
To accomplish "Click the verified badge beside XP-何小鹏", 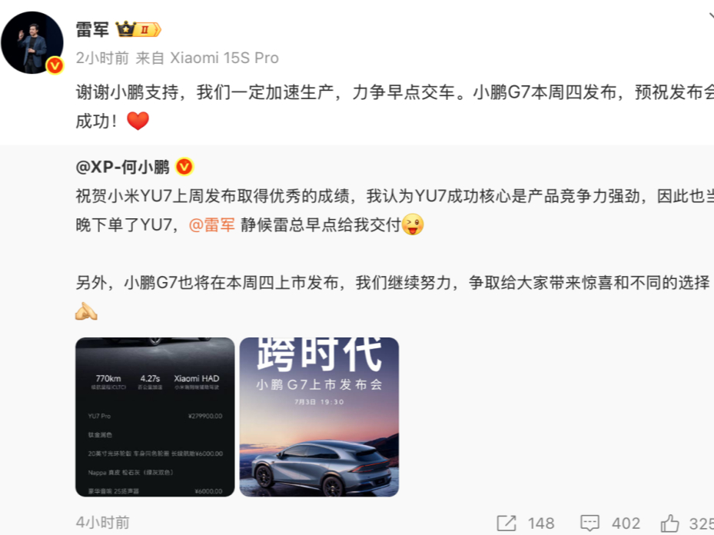I will pos(184,167).
